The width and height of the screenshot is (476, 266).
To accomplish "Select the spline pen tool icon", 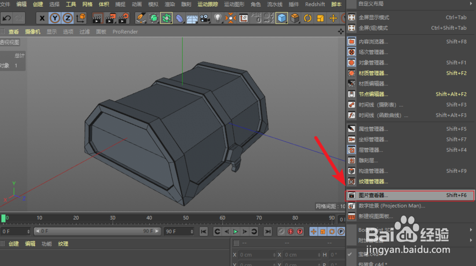I will [x=141, y=18].
